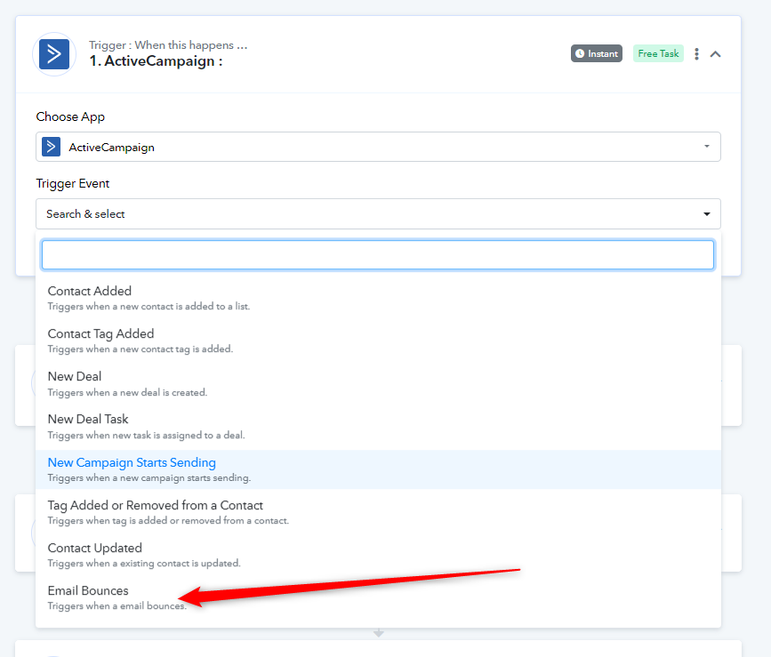Select the New Deal Task trigger

[x=378, y=426]
